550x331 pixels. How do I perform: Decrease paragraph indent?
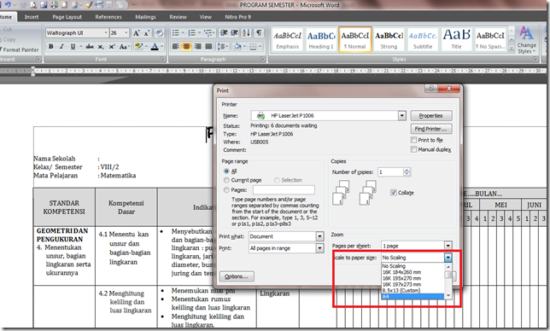point(224,33)
